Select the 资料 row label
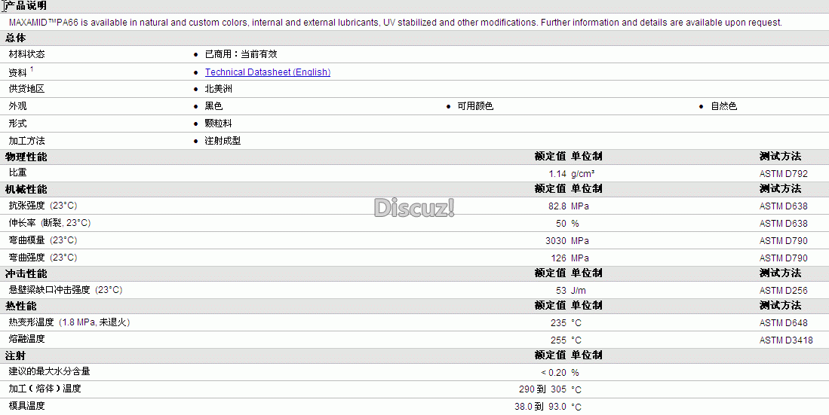The width and height of the screenshot is (829, 415). tap(17, 73)
